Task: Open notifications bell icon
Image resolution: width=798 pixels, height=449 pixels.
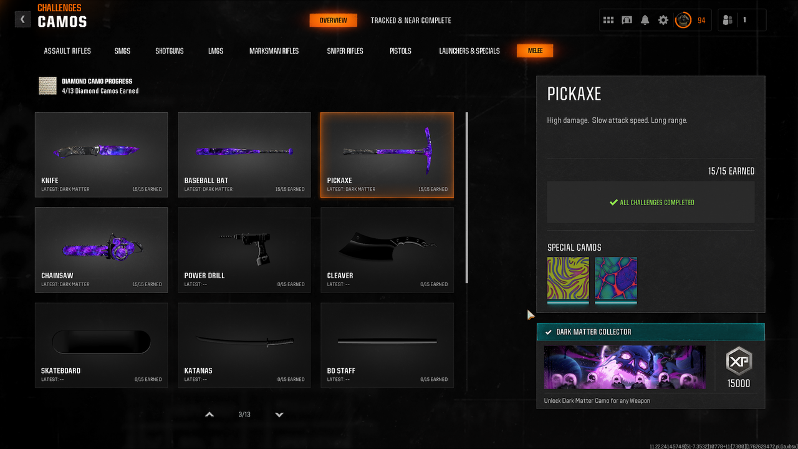Action: point(645,20)
